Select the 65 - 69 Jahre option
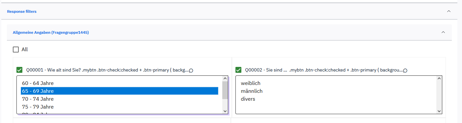 120,91
